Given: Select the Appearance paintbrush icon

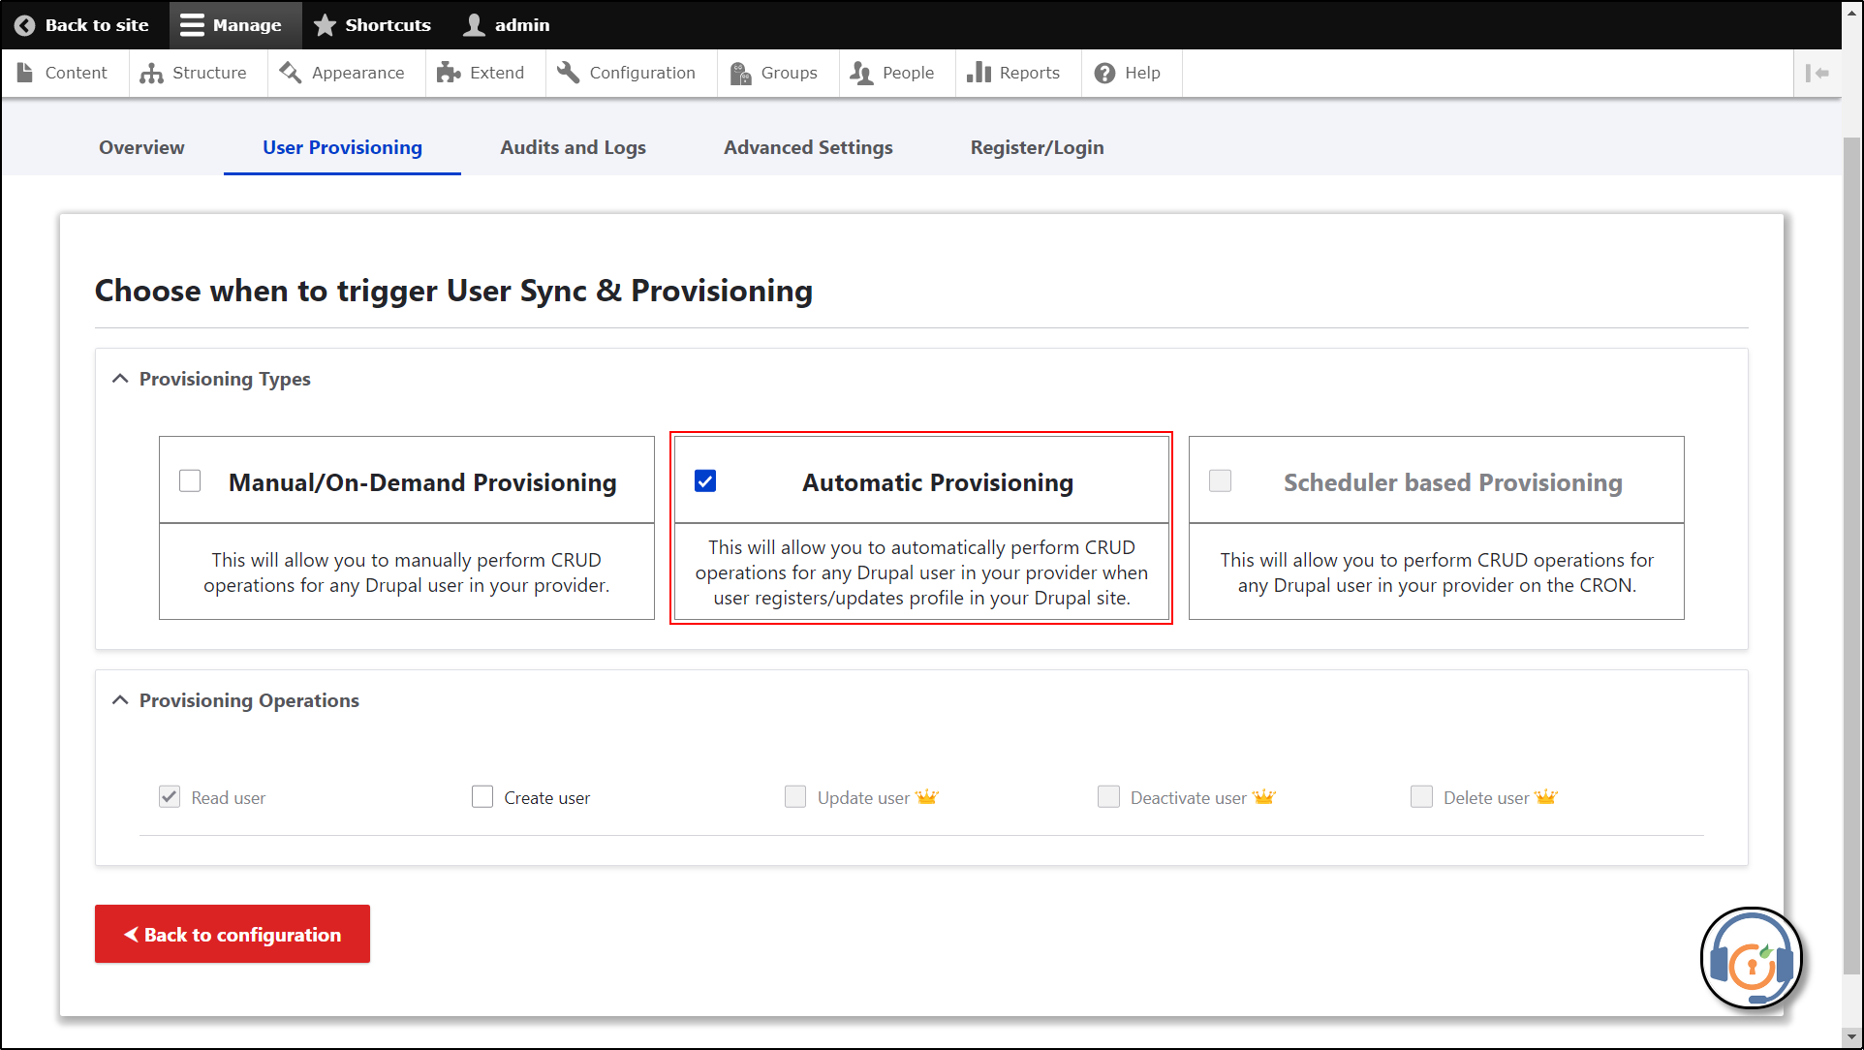Looking at the screenshot, I should point(289,72).
